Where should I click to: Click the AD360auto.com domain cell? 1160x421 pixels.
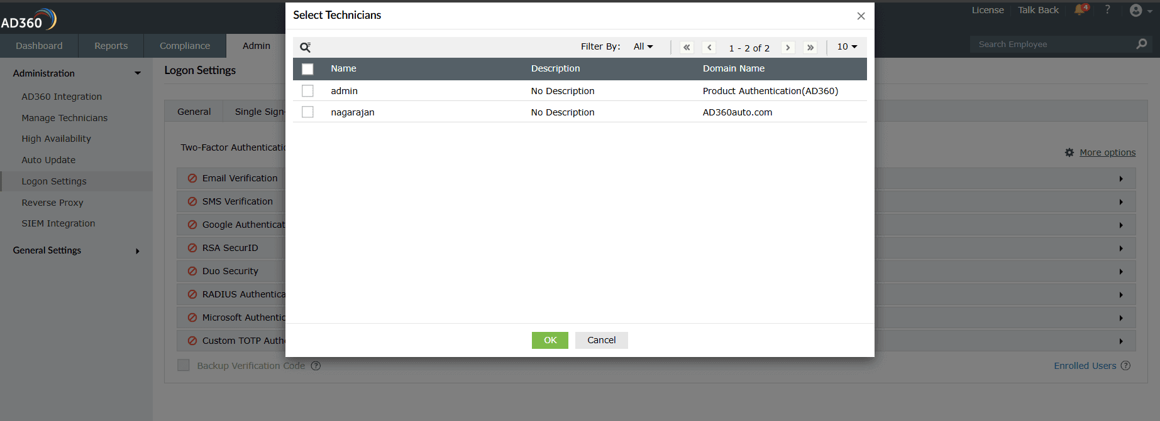[x=737, y=112]
